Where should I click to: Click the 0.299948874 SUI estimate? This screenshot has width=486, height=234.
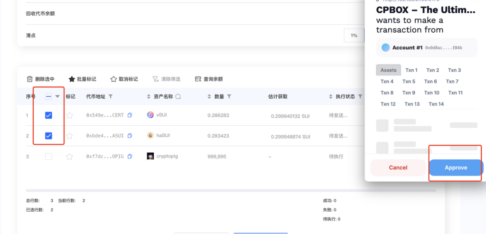click(290, 137)
